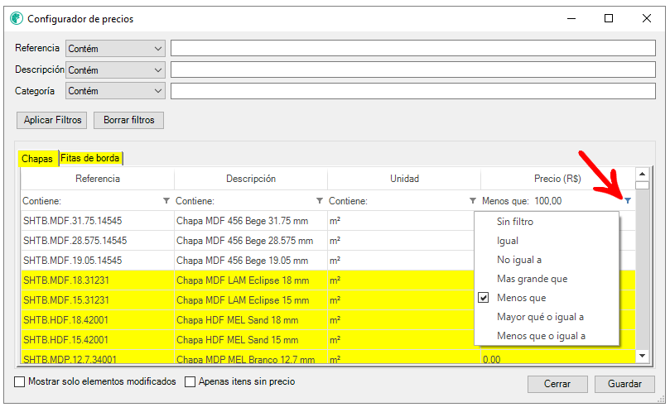Enable Mostrar solo elementos modificados checkbox
Image resolution: width=670 pixels, height=412 pixels.
[20, 382]
